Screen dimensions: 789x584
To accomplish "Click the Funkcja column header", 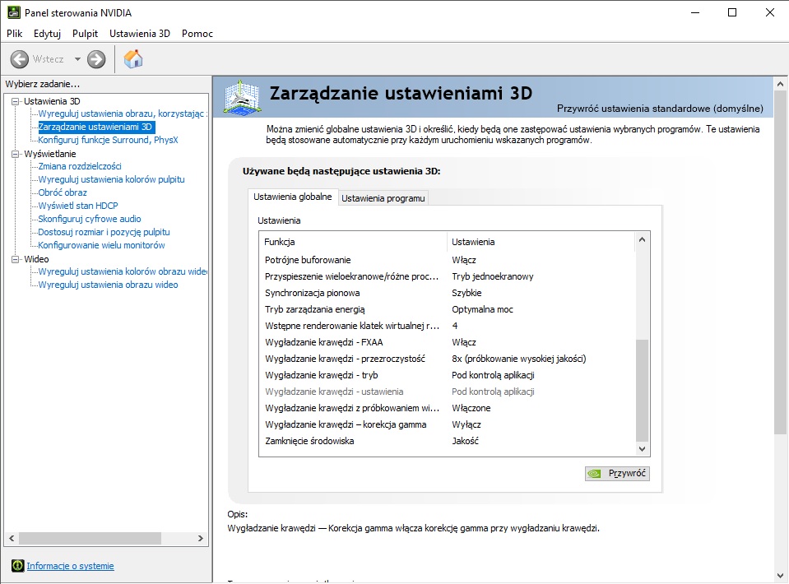I will point(353,242).
